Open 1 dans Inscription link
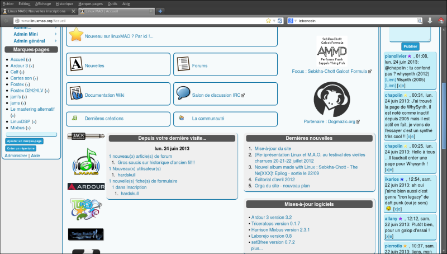The image size is (447, 254). pos(129,187)
